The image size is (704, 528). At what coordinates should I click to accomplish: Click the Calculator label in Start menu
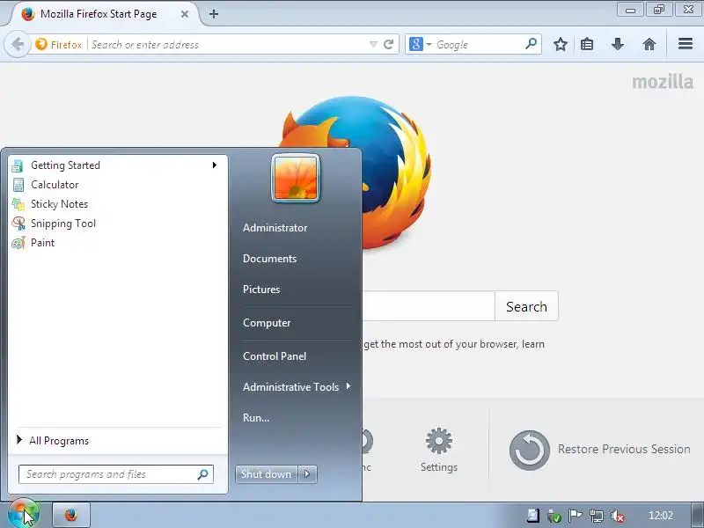pyautogui.click(x=55, y=185)
